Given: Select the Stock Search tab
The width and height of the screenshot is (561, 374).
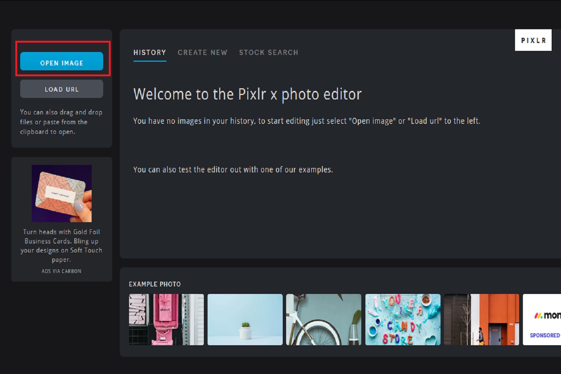Looking at the screenshot, I should click(x=269, y=53).
